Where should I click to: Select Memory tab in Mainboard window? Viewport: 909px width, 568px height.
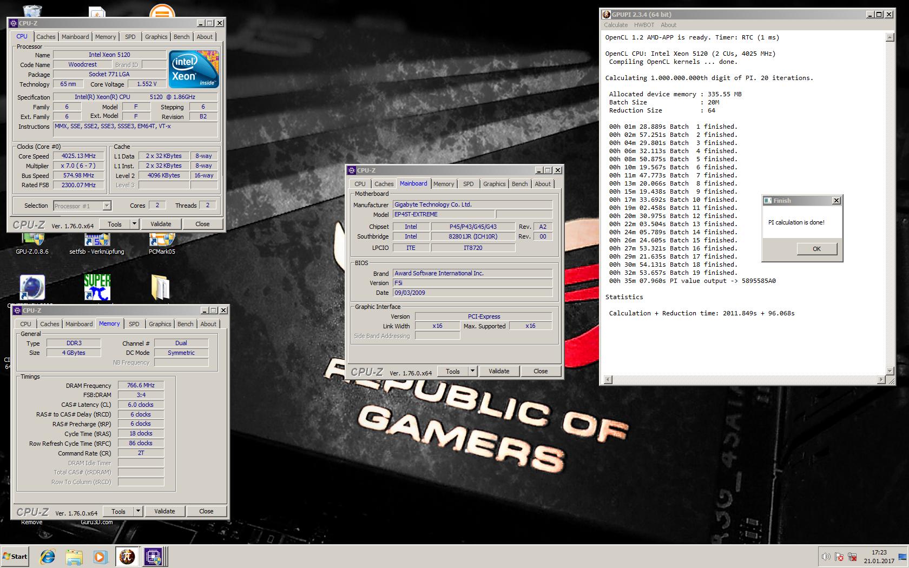[444, 184]
